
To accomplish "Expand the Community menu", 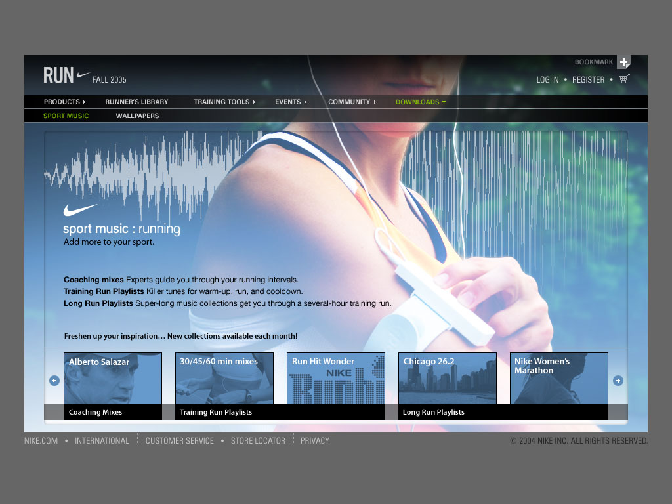I will pos(352,102).
